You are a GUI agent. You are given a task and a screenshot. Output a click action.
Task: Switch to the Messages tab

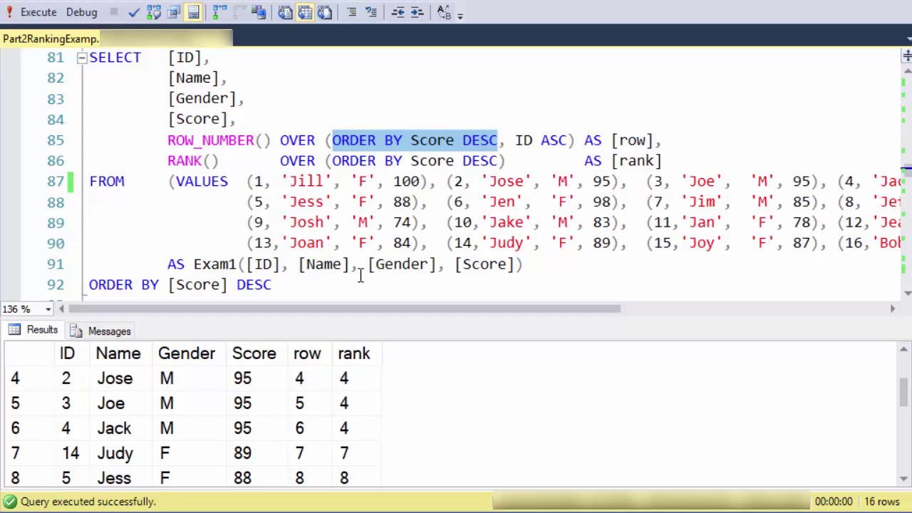[x=101, y=331]
